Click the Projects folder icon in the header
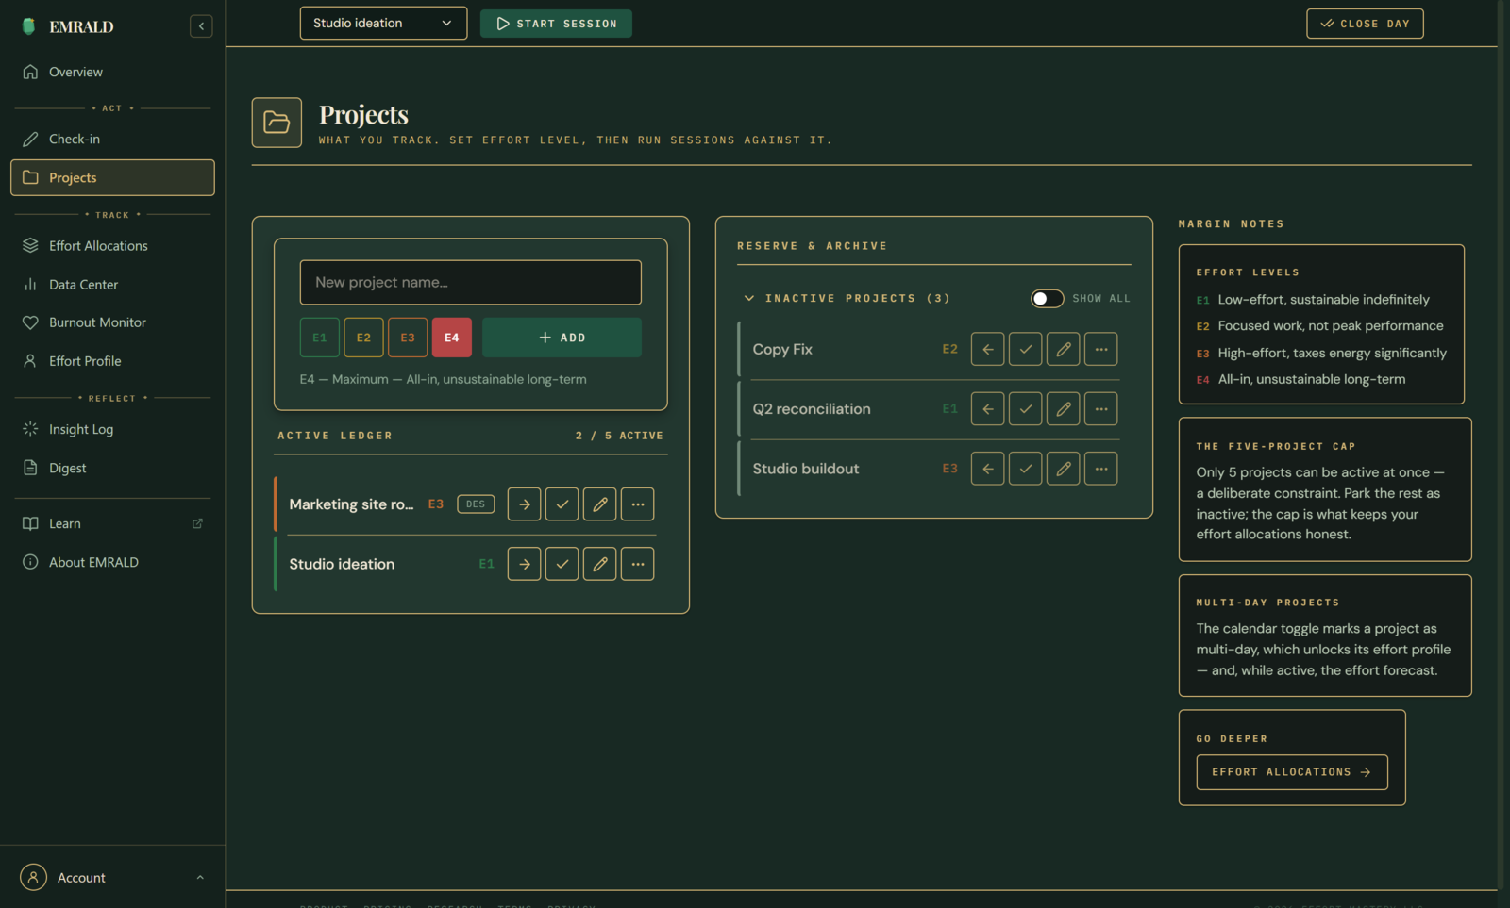The height and width of the screenshot is (908, 1510). coord(277,123)
